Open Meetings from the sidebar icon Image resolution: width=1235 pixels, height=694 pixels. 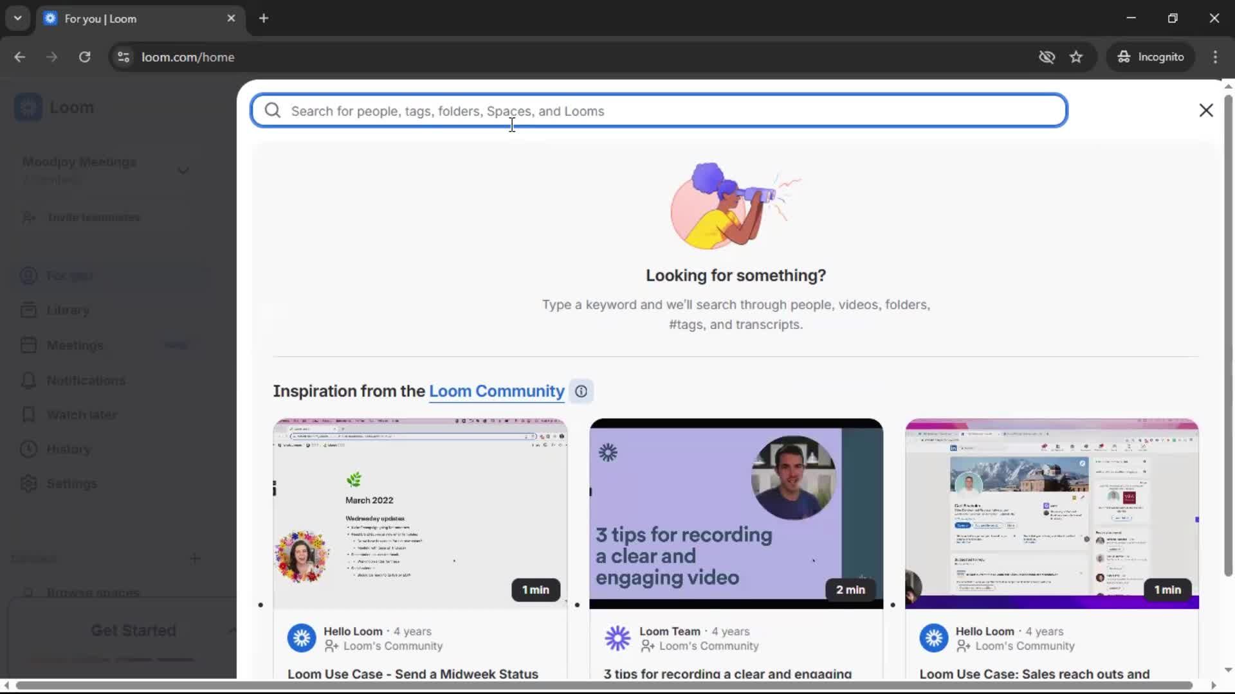coord(28,345)
